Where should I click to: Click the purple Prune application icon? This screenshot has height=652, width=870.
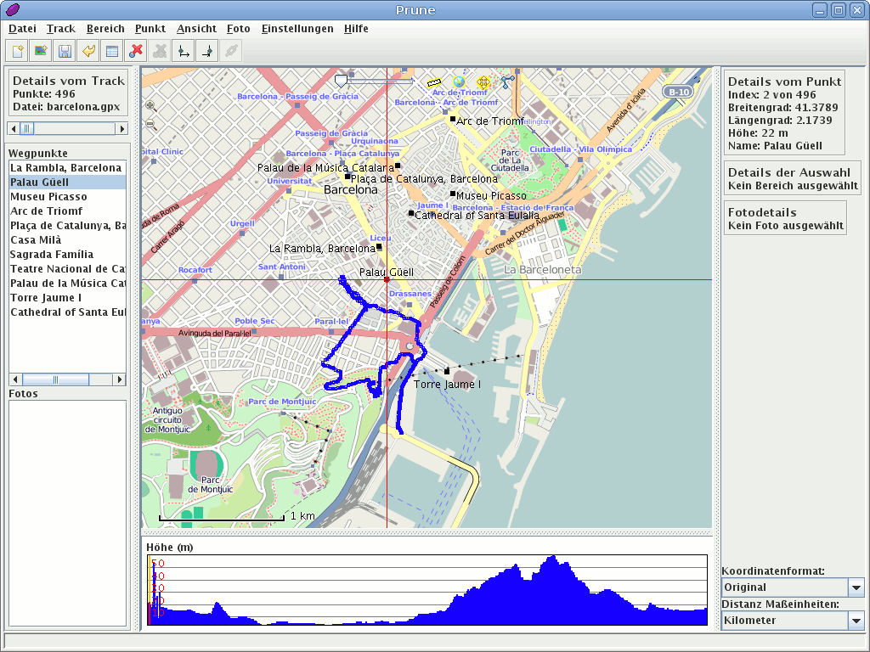tap(12, 9)
